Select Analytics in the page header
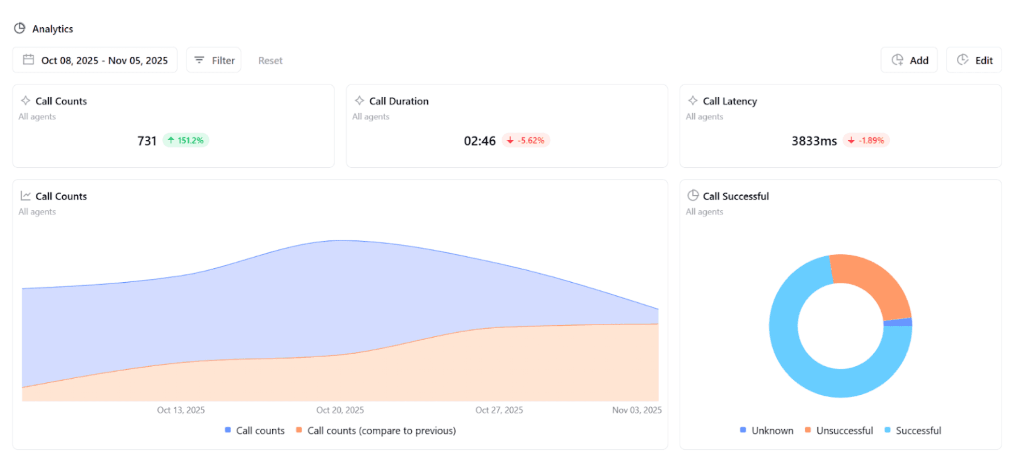This screenshot has width=1013, height=460. click(x=53, y=28)
